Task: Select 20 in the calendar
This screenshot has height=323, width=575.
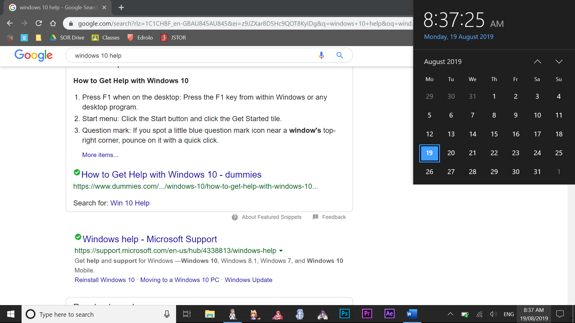Action: point(451,153)
